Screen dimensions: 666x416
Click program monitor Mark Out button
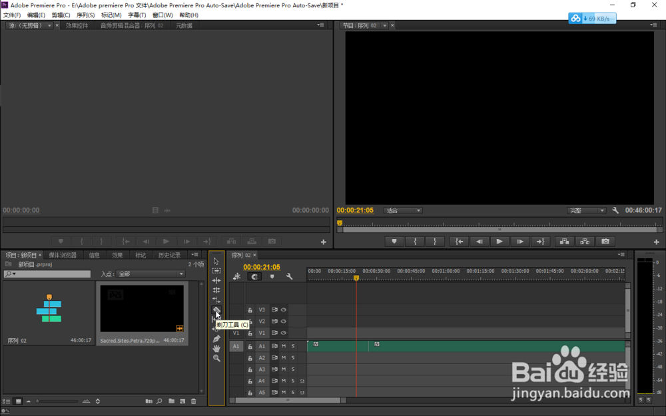[x=434, y=242]
